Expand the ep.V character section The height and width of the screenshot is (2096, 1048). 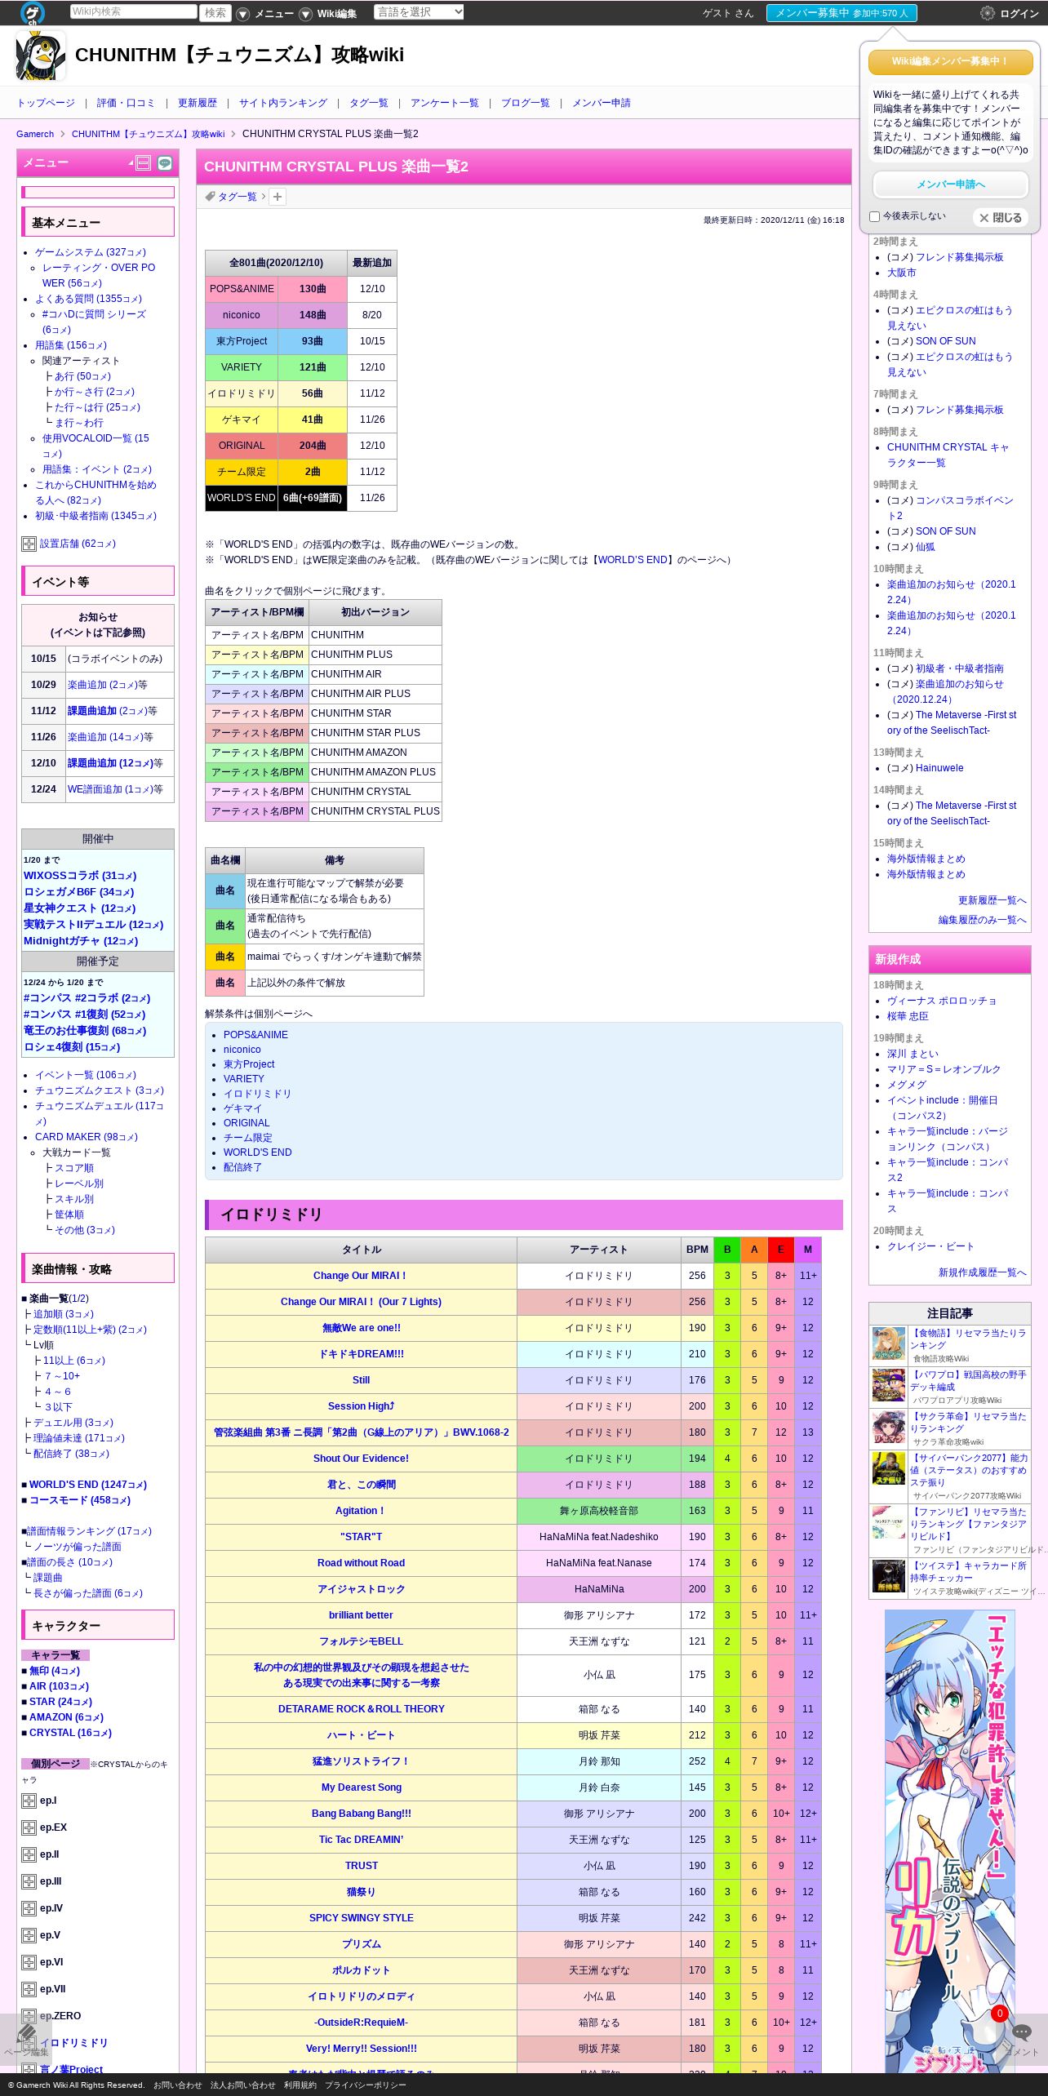pyautogui.click(x=29, y=1935)
